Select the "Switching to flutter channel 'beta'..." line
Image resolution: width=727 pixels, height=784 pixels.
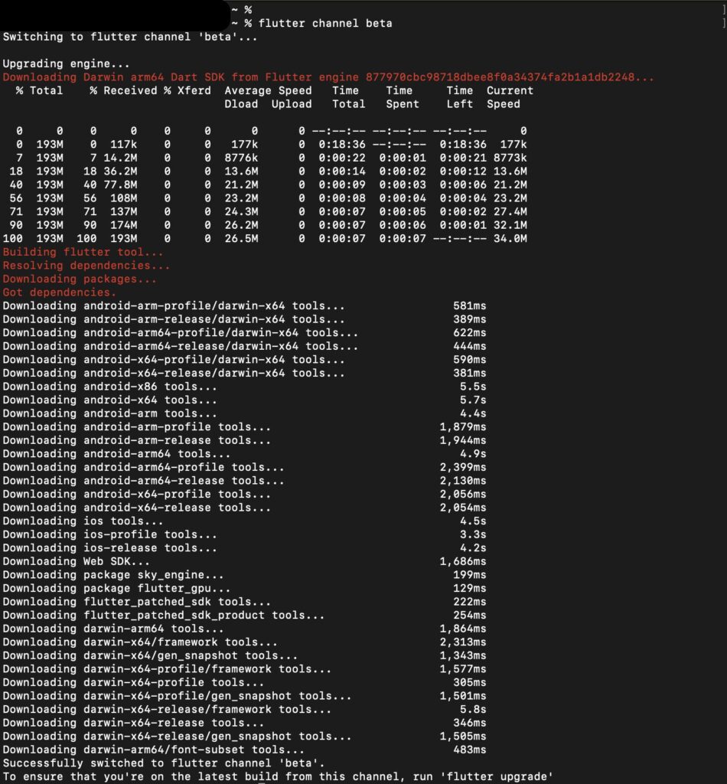pos(130,37)
